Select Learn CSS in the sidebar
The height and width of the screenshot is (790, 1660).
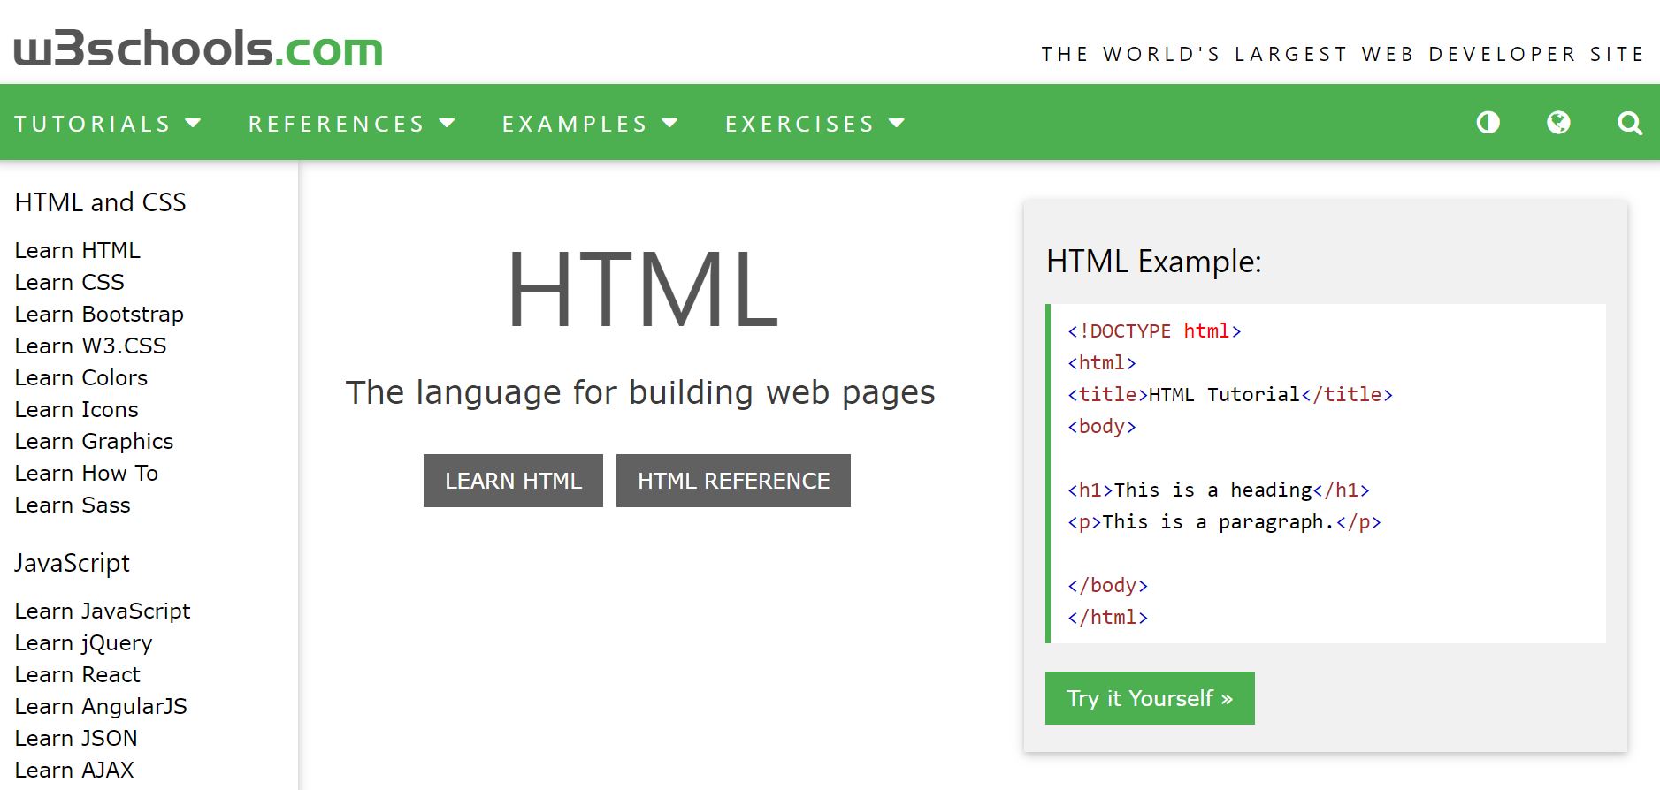70,282
